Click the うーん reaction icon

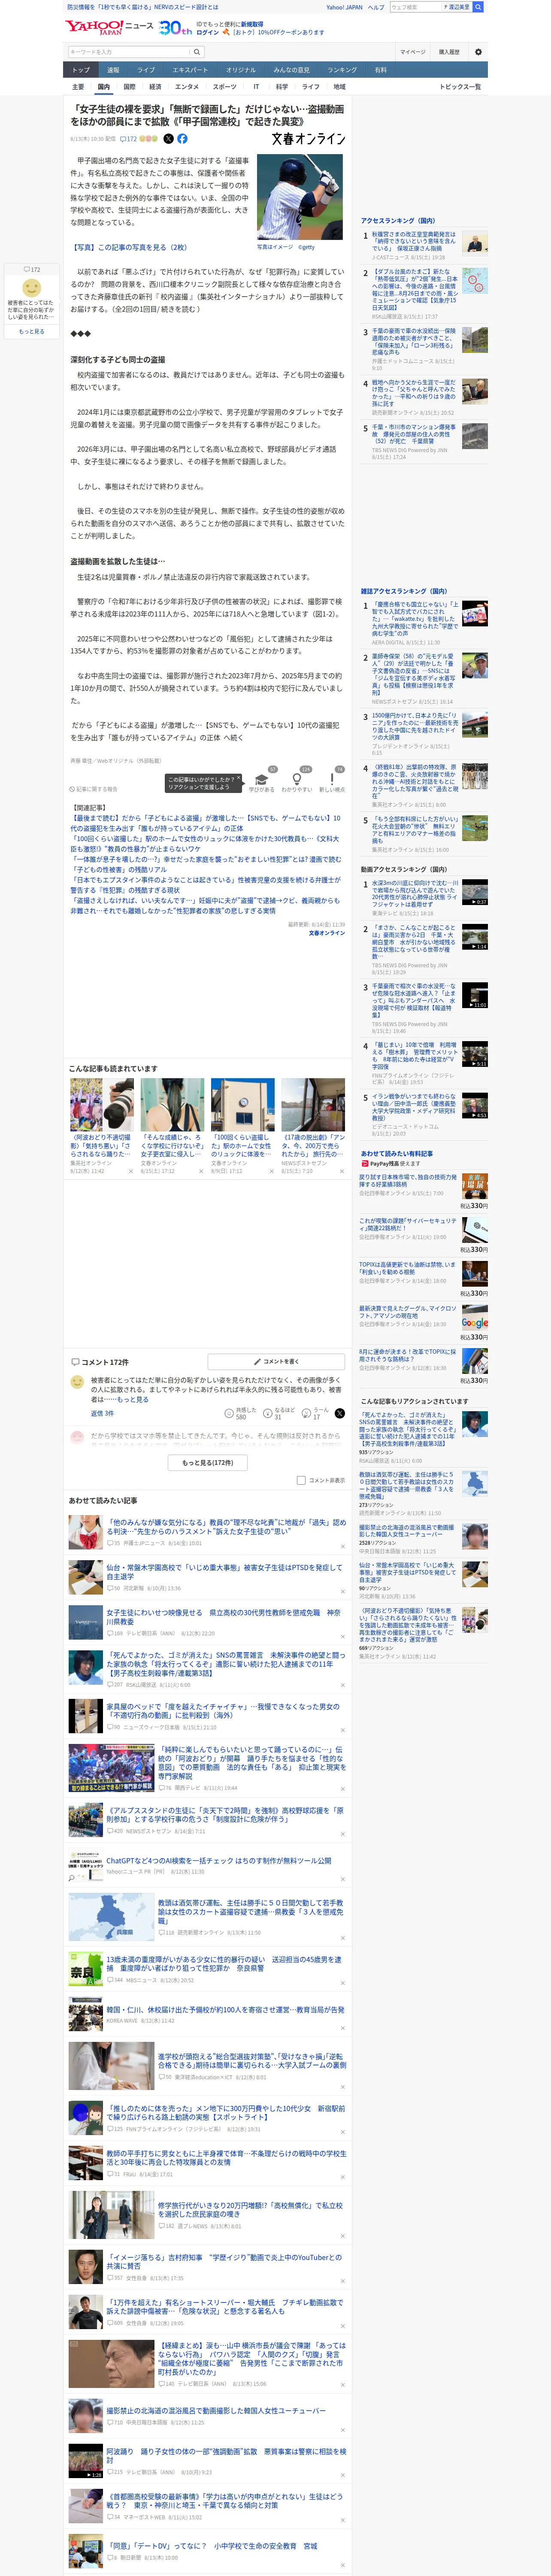click(x=306, y=1414)
